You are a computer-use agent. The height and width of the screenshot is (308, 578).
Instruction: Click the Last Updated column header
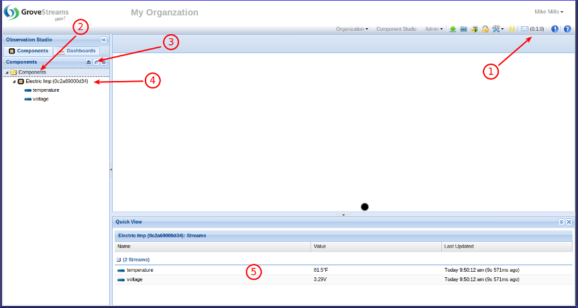[x=459, y=246]
